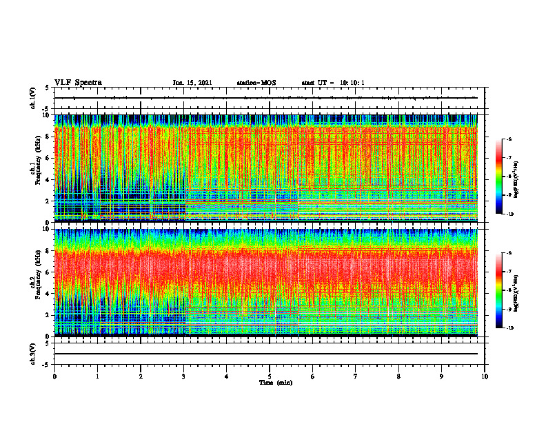The image size is (546, 422).
Task: Click the "4" kHz tick of ch.2 spectrogram
Action: click(x=48, y=294)
